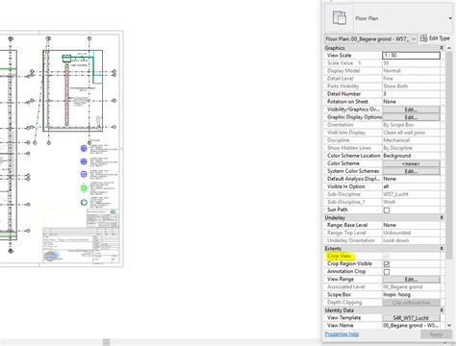Screen dimensions: 456x346
Task: Click the properties scrollbar up arrow
Action: point(449,48)
